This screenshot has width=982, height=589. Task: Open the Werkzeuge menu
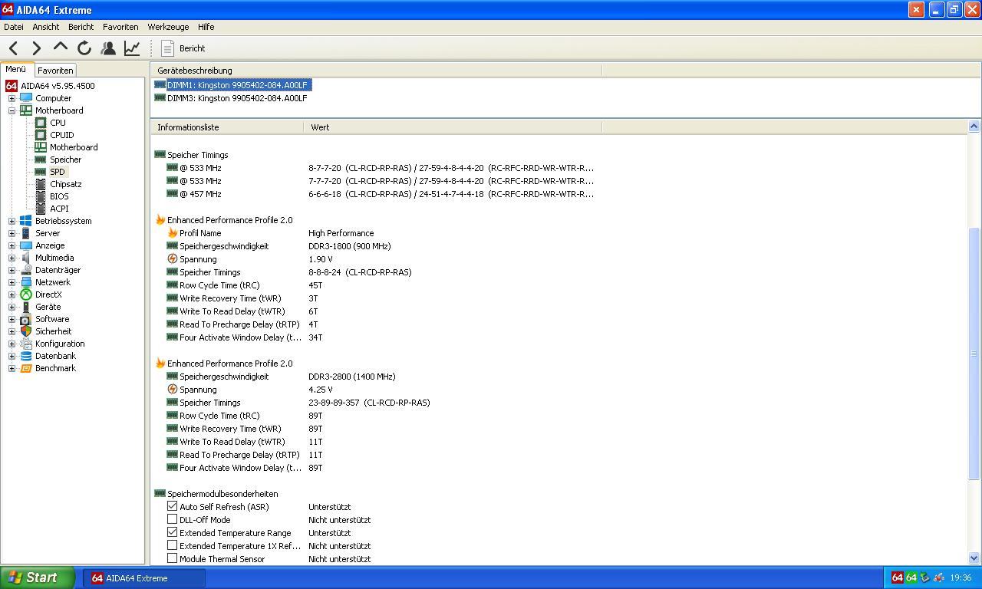click(x=168, y=27)
